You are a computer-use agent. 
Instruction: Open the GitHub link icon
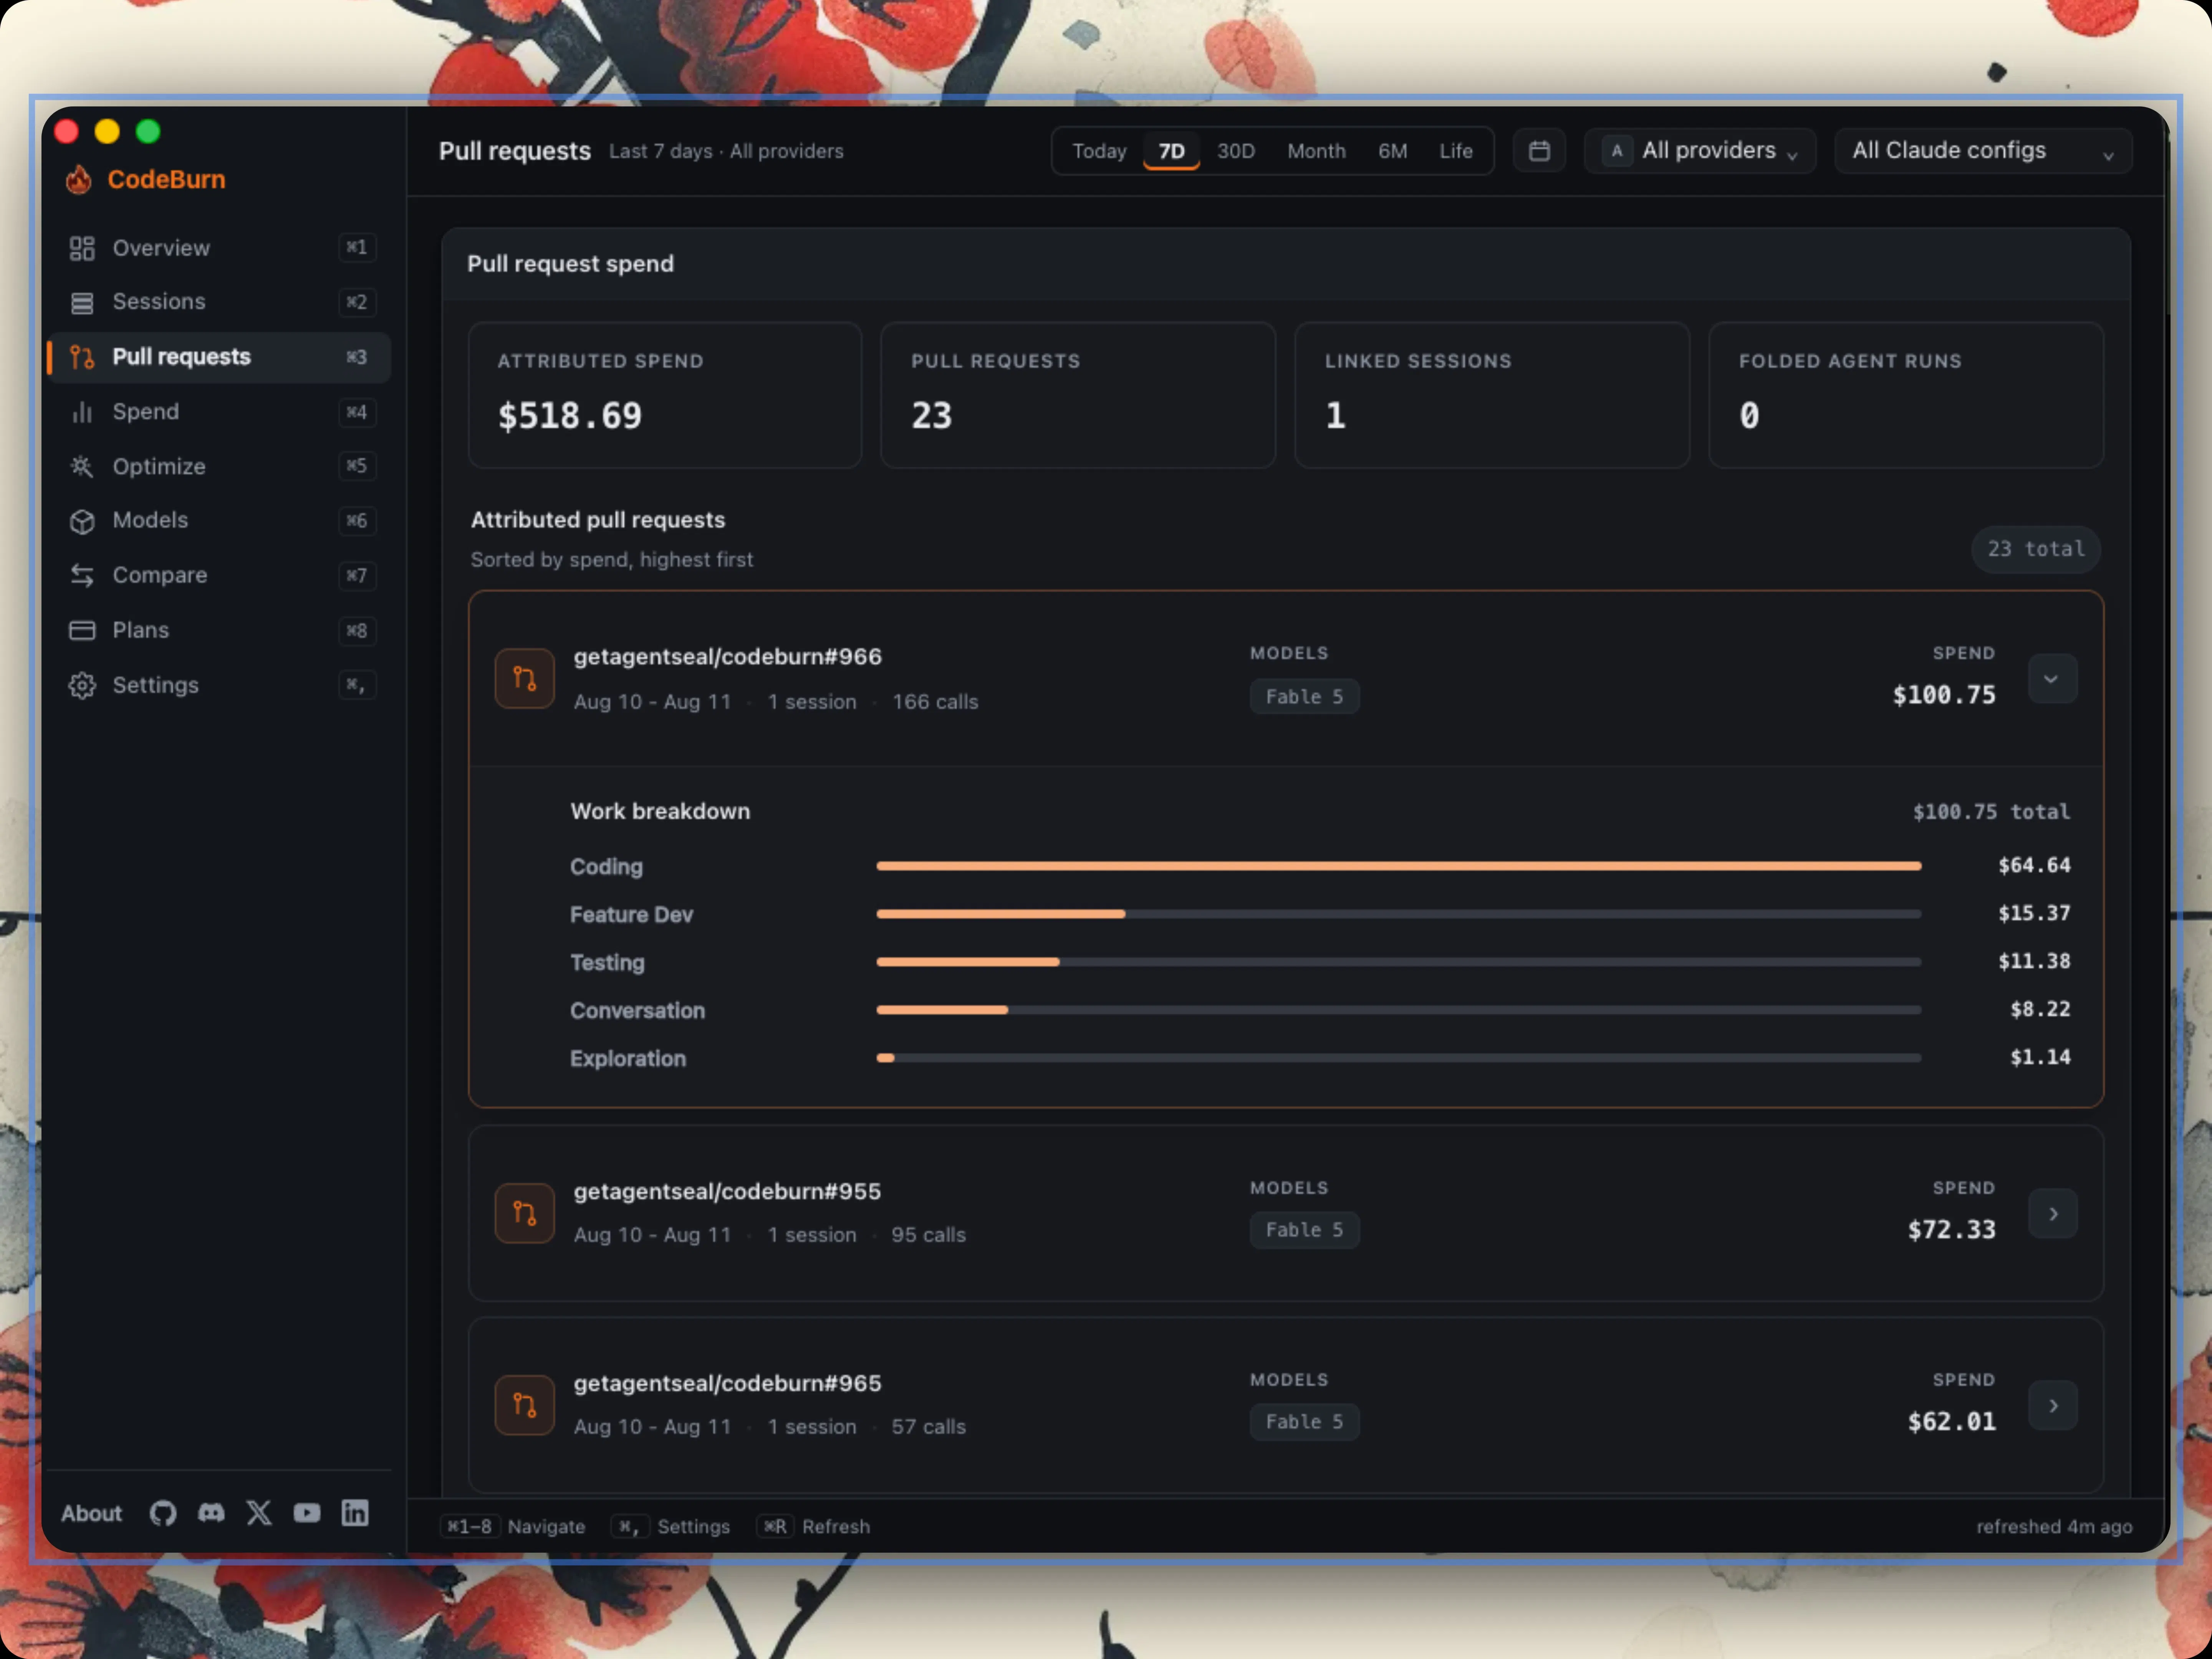tap(163, 1513)
